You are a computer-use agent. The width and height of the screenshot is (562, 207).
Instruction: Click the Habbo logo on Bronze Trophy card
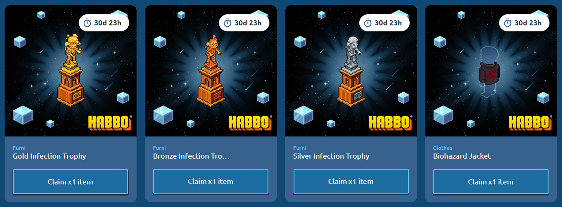(250, 123)
